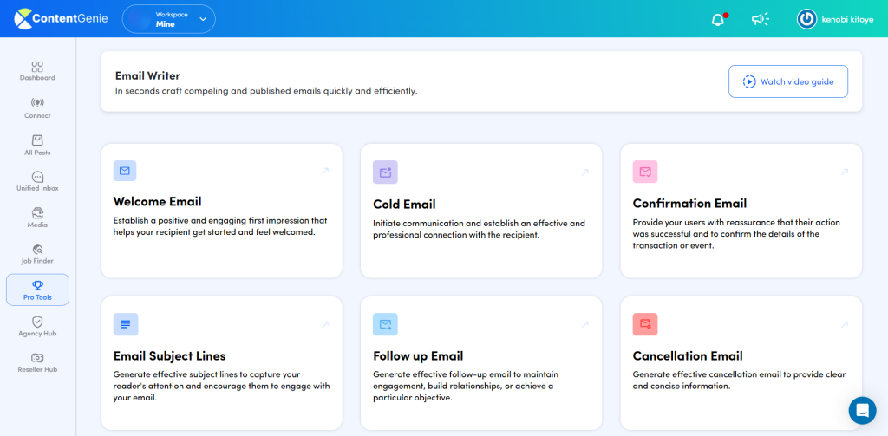Click the Email Subject Lines description text

point(221,387)
